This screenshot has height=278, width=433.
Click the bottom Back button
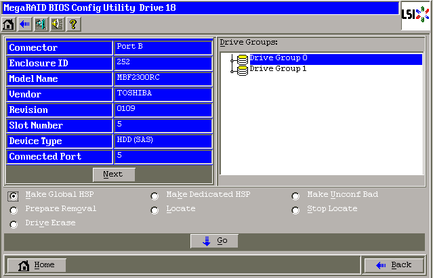[394, 266]
